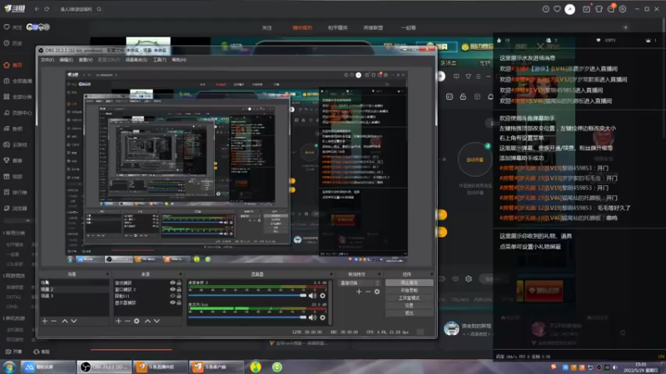The width and height of the screenshot is (666, 374).
Task: Open daily check-in calendar icon
Action: click(586, 9)
